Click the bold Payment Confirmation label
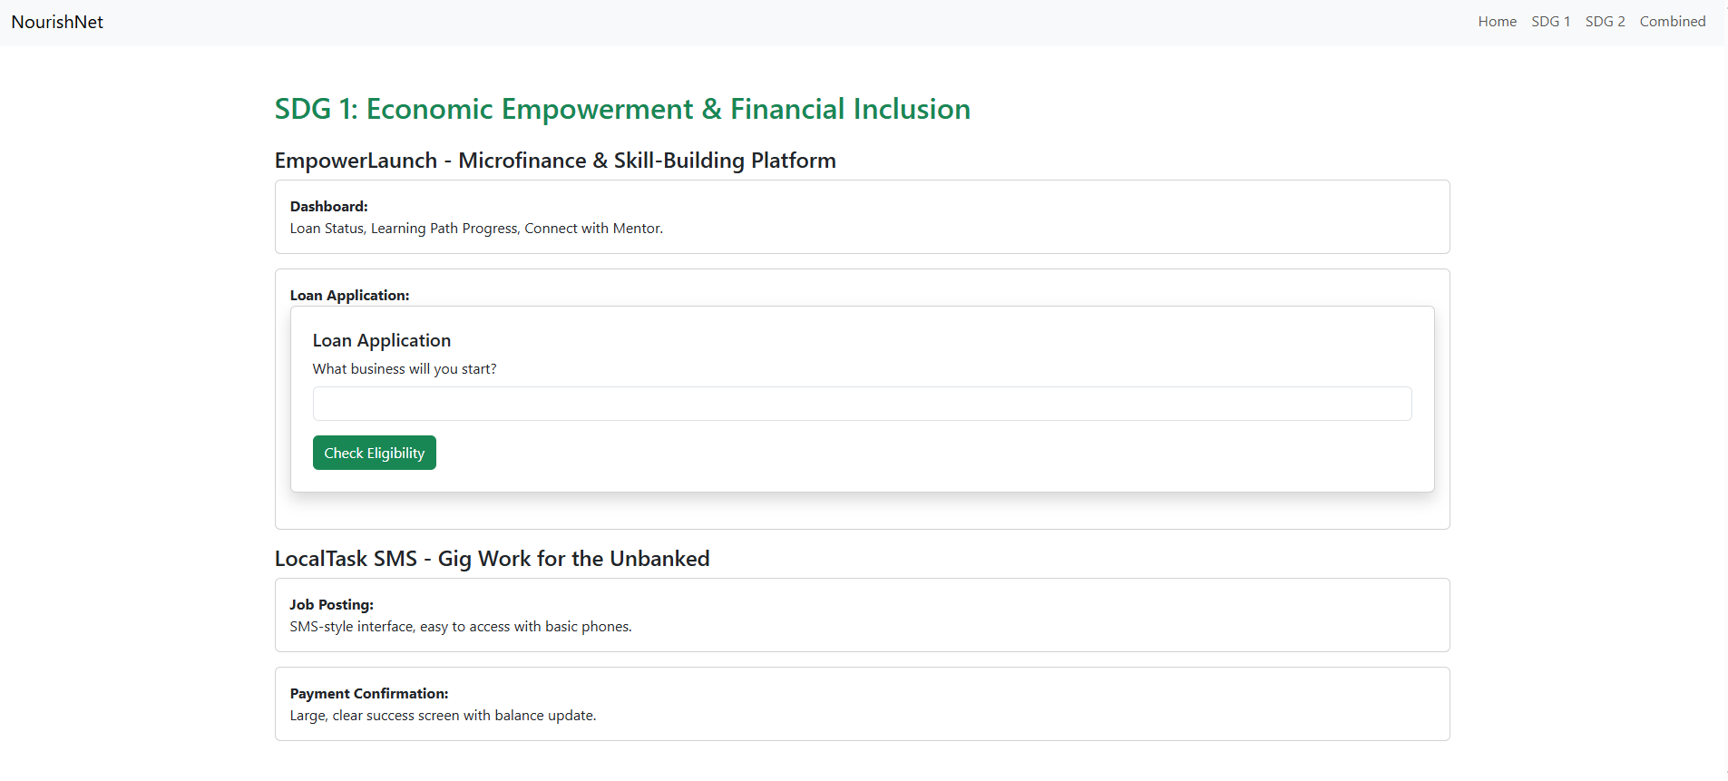This screenshot has height=781, width=1728. point(368,694)
